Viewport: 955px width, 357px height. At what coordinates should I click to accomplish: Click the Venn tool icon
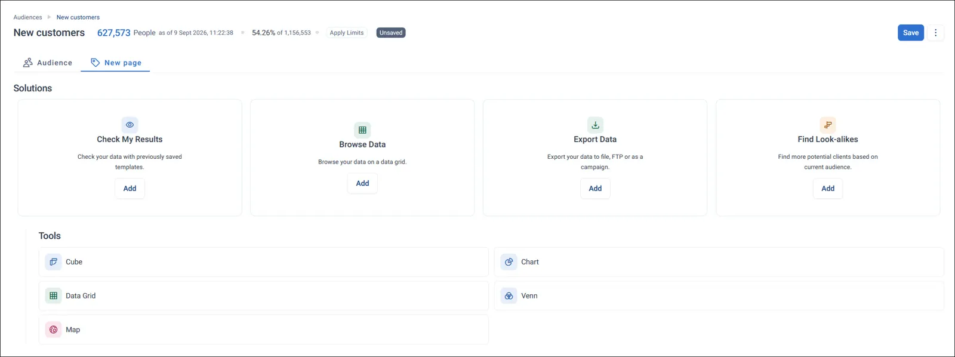[509, 296]
